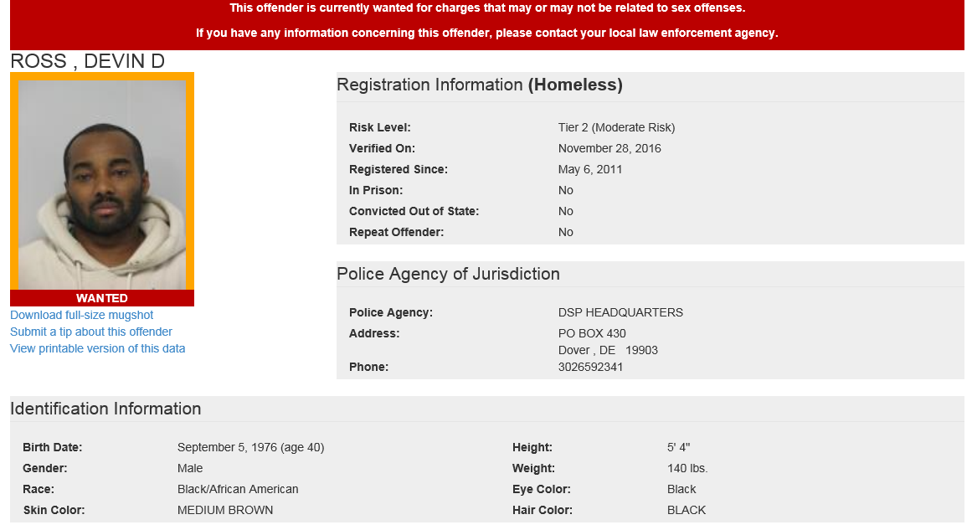Click the police phone number 3026592341
Viewport: 972px width, 530px height.
click(x=590, y=367)
